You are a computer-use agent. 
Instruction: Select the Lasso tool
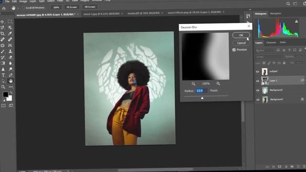click(2, 28)
